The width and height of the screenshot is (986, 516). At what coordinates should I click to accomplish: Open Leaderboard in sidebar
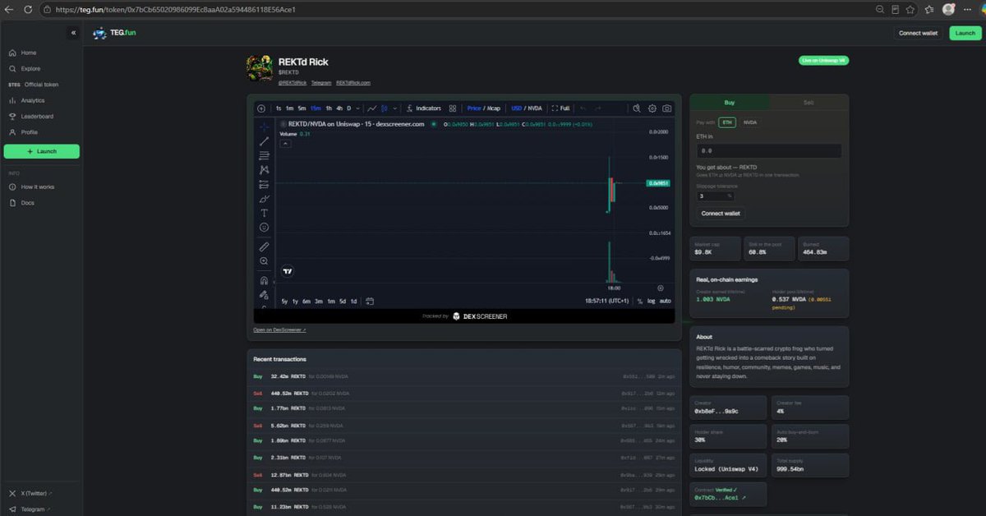point(37,116)
